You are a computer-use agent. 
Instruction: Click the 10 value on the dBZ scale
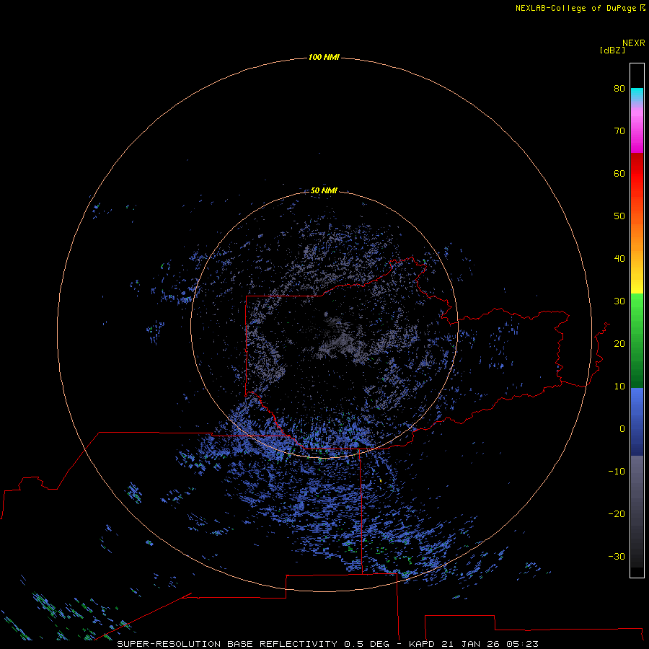(x=619, y=387)
